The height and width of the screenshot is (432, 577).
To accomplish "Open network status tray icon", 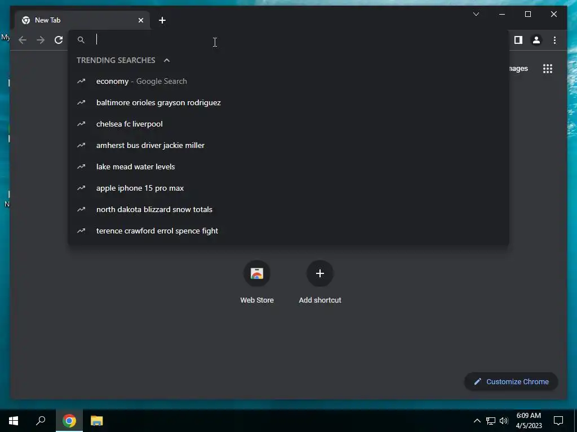I will (x=491, y=421).
